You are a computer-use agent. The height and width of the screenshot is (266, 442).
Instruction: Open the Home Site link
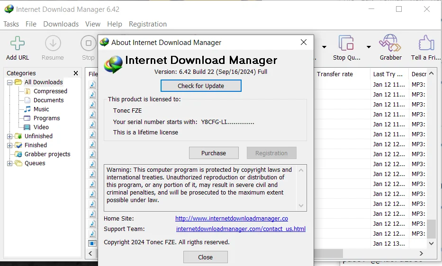point(232,219)
